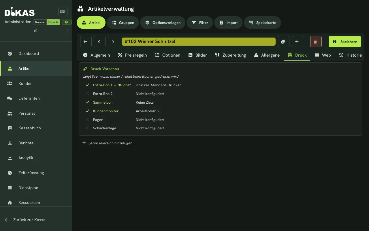Open the Allergene tab

(x=267, y=55)
